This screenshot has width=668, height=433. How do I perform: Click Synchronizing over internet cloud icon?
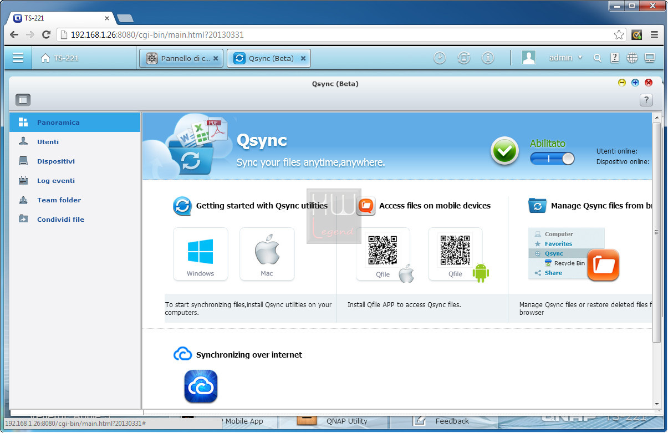click(182, 354)
